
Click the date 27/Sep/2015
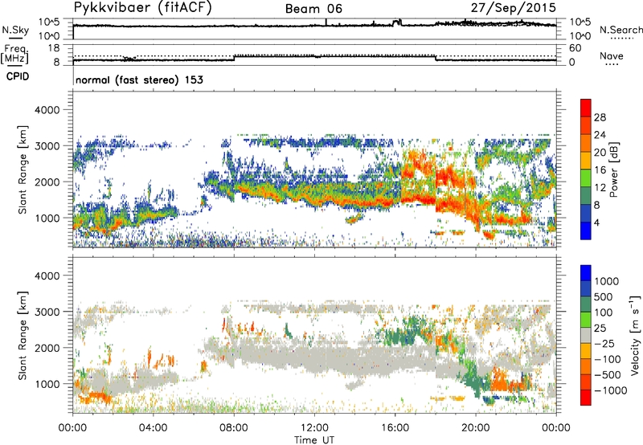point(514,7)
